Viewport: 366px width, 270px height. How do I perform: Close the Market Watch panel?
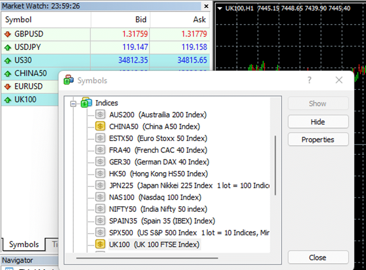click(206, 6)
